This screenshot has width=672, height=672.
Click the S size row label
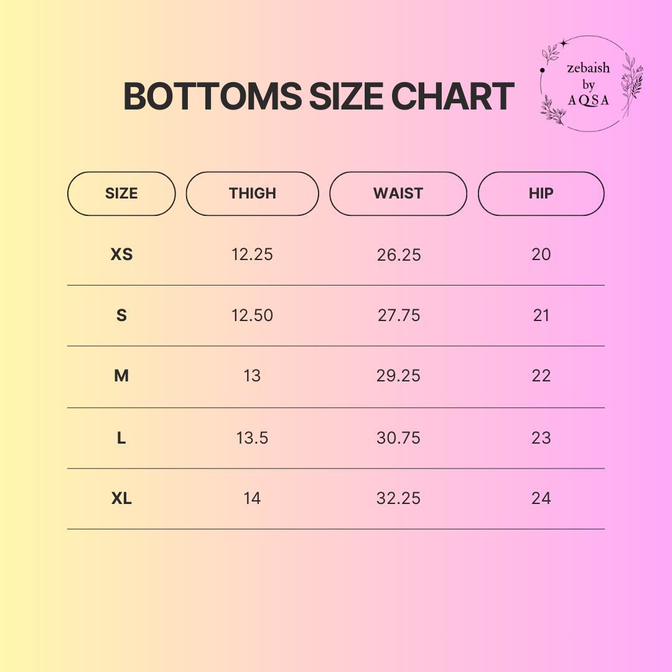(x=121, y=315)
